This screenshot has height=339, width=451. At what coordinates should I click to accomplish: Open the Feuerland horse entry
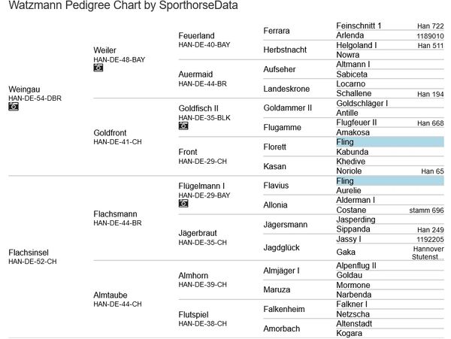tap(196, 35)
